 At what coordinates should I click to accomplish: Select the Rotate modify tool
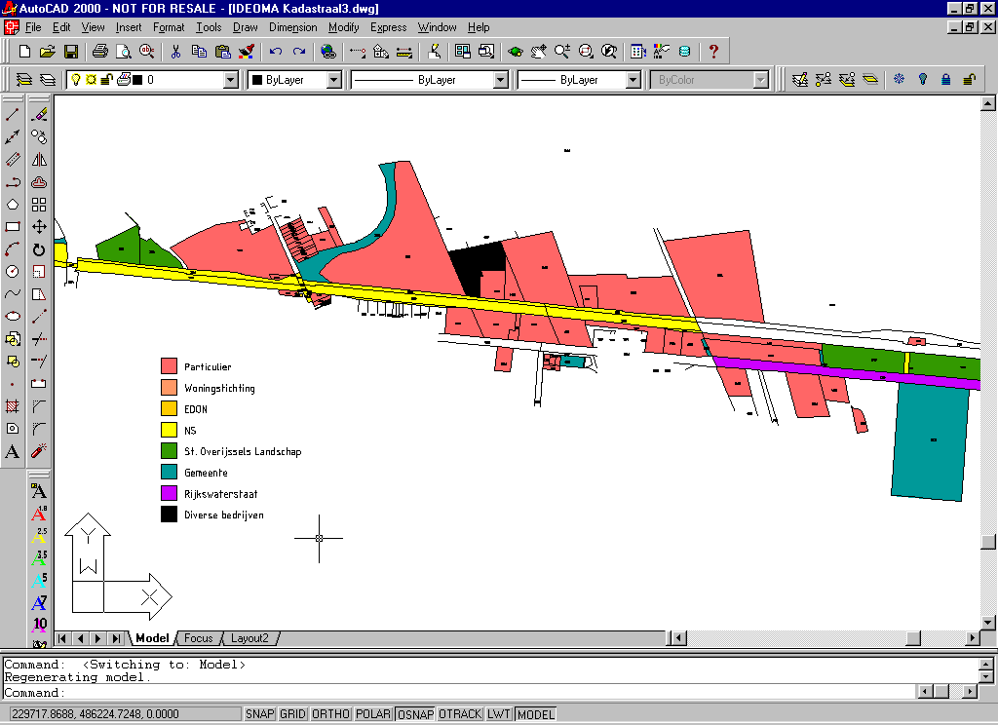[39, 248]
